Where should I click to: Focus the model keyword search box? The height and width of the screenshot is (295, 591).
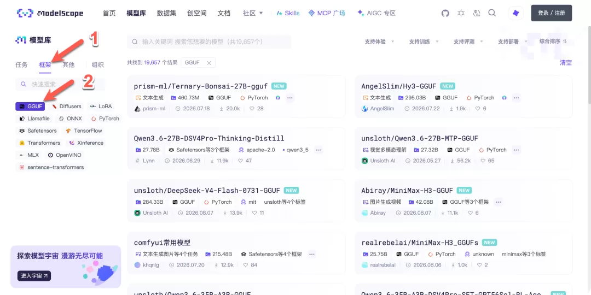coord(209,42)
